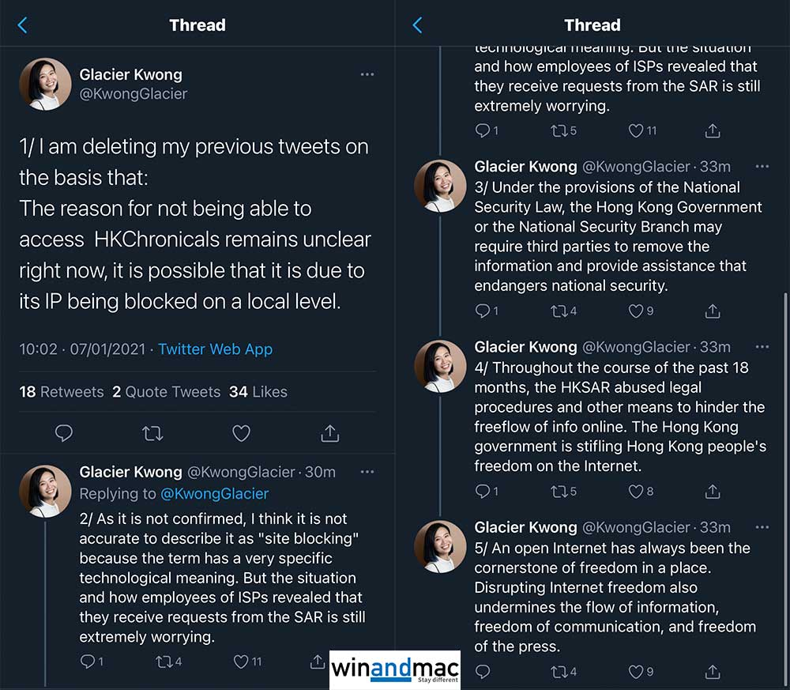
Task: Open the Twitter Web App link
Action: point(215,349)
